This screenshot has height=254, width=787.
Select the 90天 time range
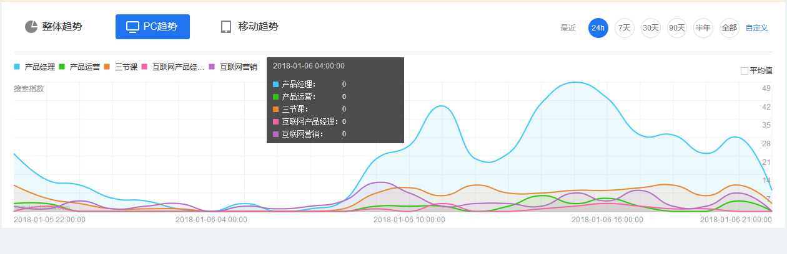tap(676, 28)
